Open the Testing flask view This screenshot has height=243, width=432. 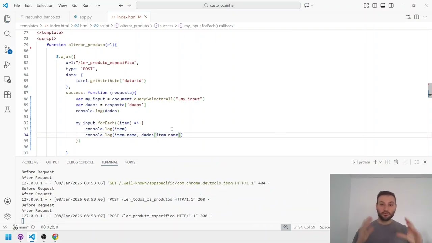(x=7, y=110)
